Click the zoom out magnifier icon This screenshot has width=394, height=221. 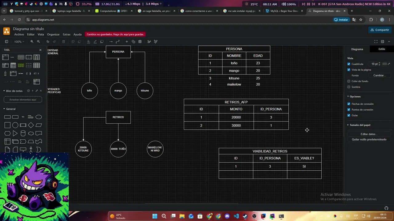tap(38, 41)
